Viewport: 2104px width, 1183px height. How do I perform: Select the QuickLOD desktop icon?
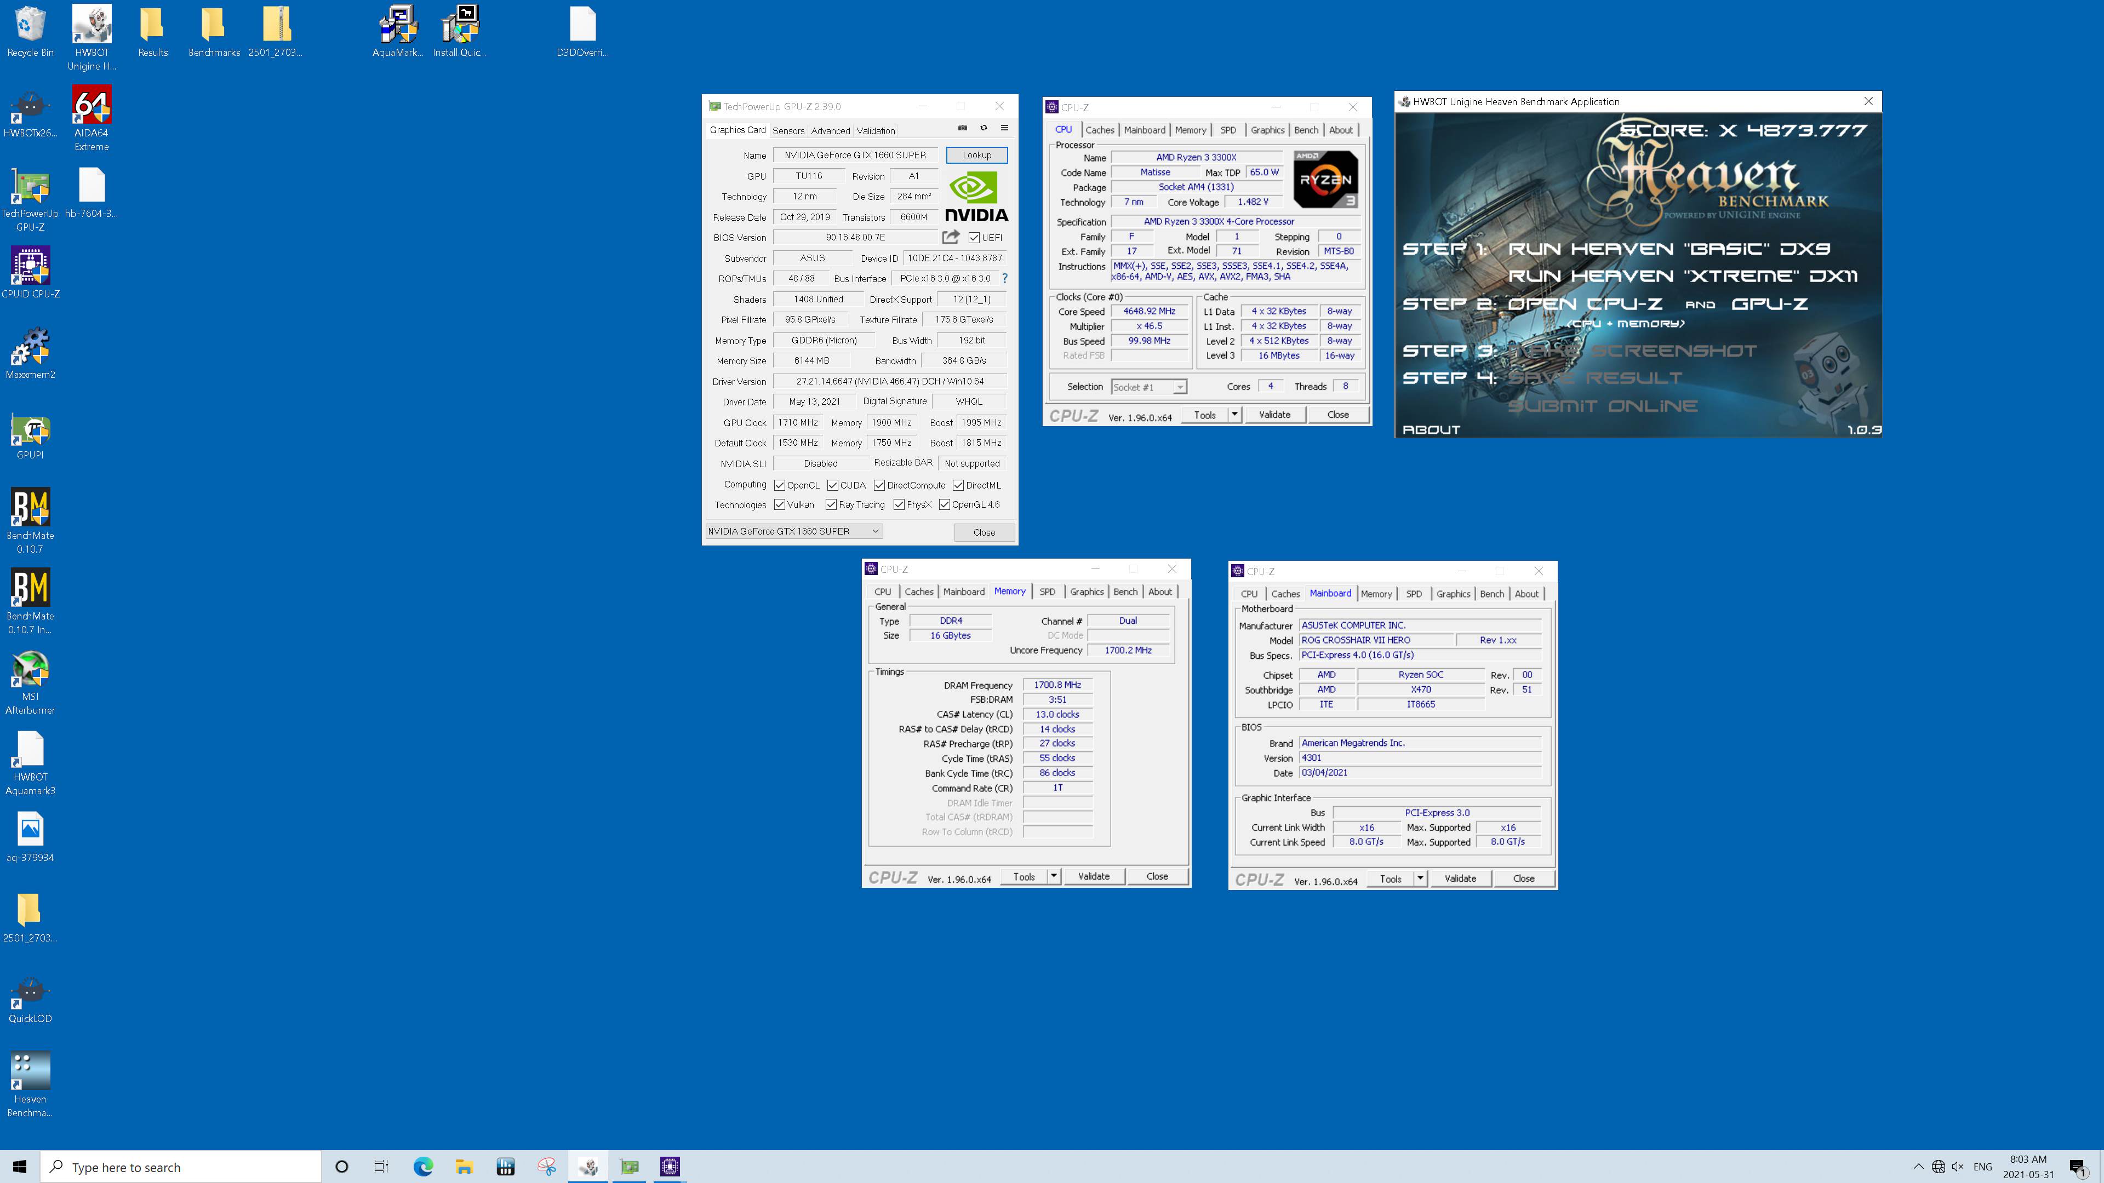pos(30,998)
